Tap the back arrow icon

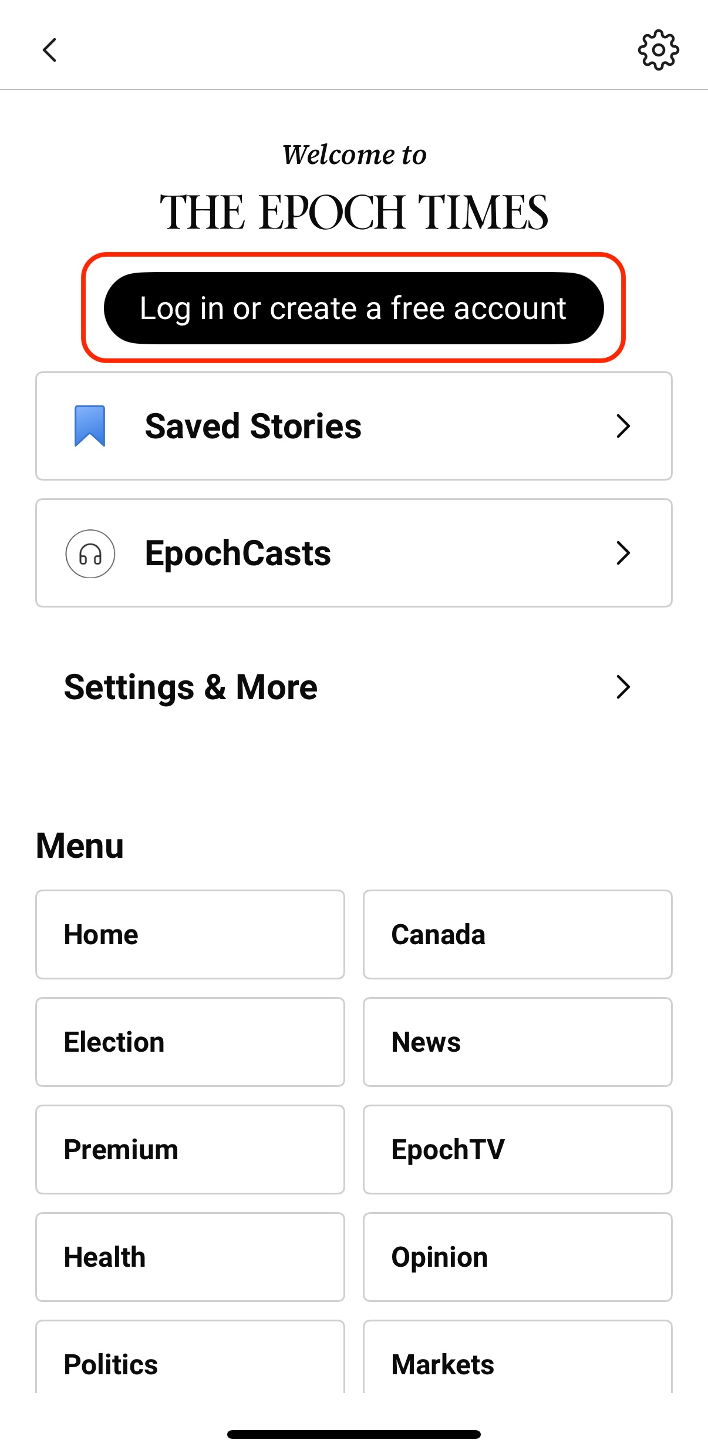[x=50, y=50]
